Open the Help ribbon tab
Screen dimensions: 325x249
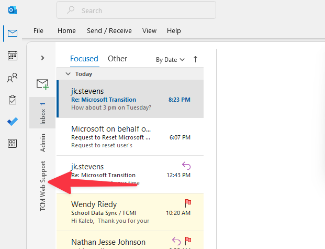click(174, 31)
